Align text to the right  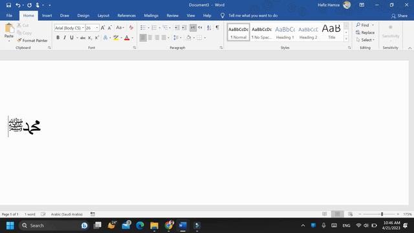point(157,38)
